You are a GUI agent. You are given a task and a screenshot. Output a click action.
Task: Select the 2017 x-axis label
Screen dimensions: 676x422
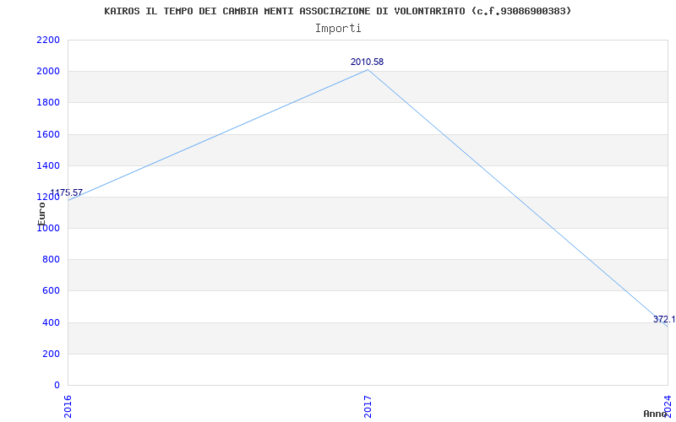click(x=368, y=407)
